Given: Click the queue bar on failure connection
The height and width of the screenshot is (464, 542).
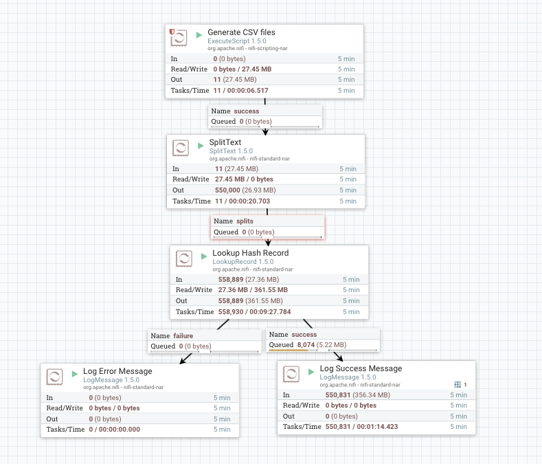Looking at the screenshot, I should click(x=205, y=351).
